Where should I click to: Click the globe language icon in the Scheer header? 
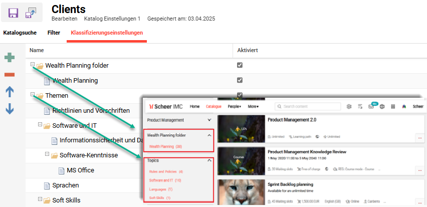point(382,106)
